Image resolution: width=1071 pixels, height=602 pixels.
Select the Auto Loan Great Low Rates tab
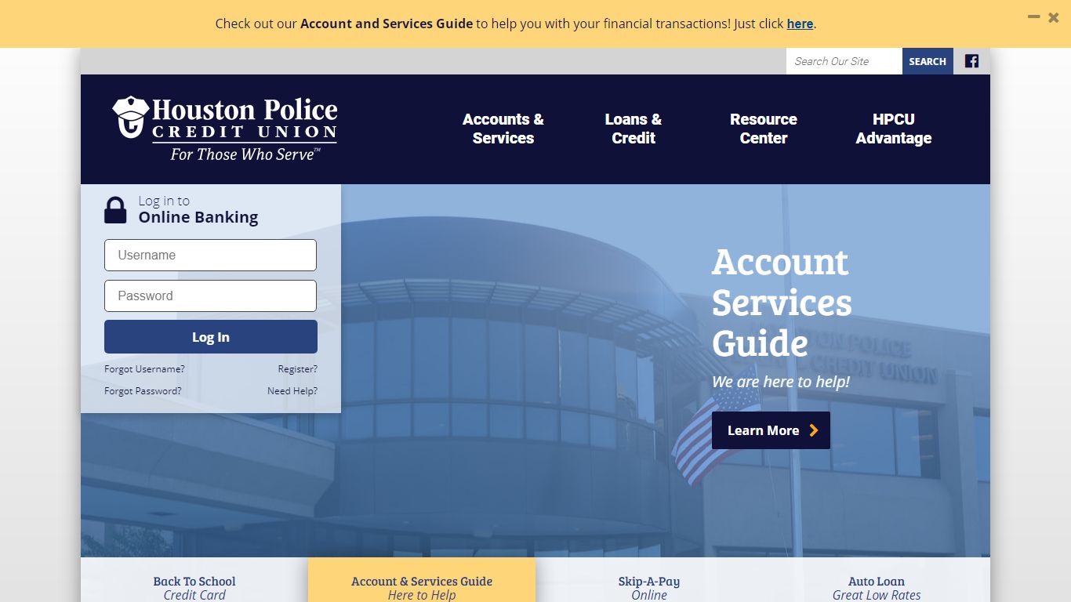877,580
